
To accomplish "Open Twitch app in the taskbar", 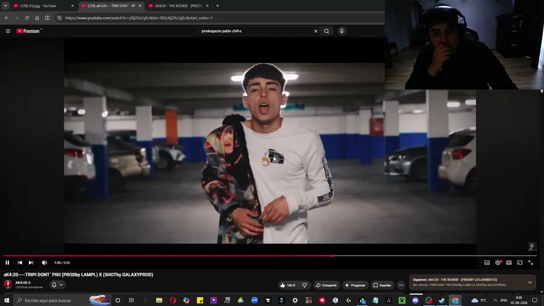I will point(213,300).
